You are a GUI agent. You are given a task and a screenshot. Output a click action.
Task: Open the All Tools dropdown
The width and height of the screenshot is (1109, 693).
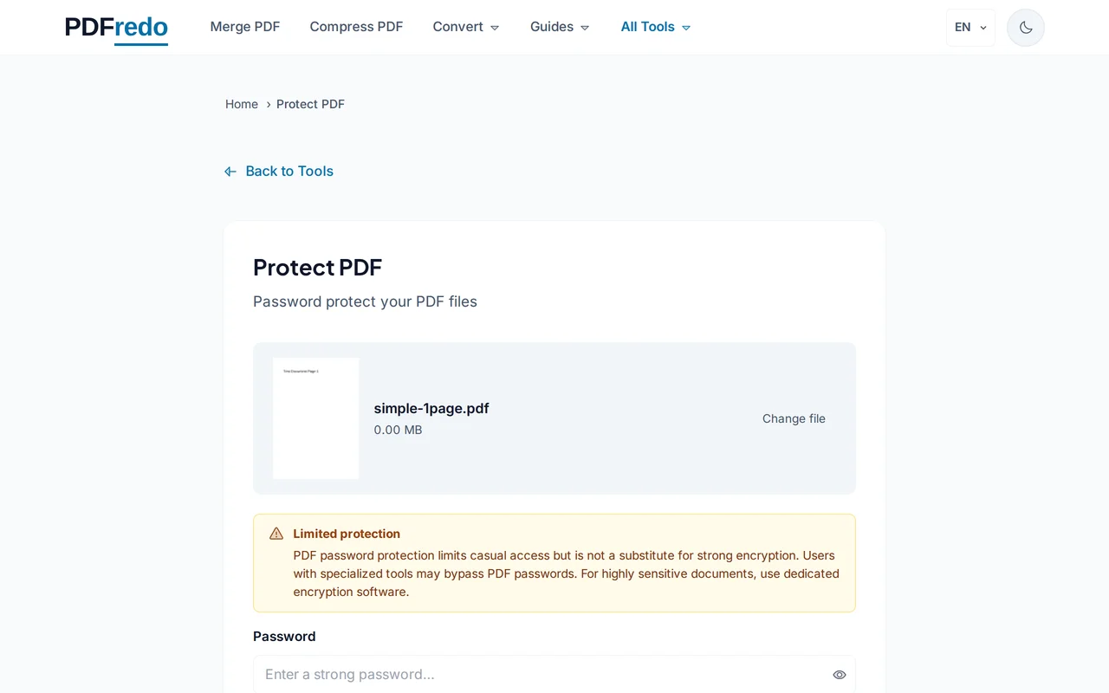point(647,27)
